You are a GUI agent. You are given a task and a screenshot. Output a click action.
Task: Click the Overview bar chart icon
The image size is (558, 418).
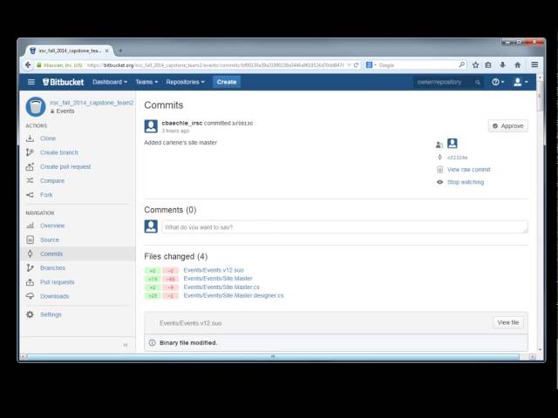[30, 226]
